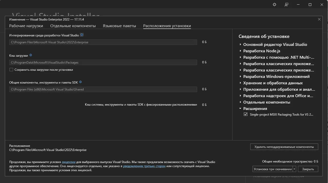Image resolution: width=328 pixels, height=183 pixels.
Task: Open the "Отдельные компоненты" tab
Action: [x=72, y=26]
